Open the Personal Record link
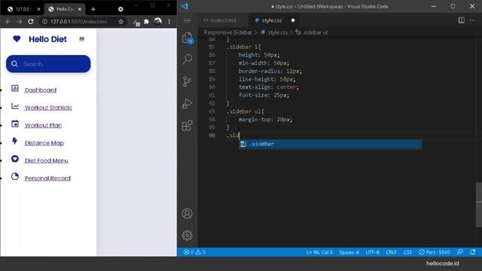The height and width of the screenshot is (271, 482). point(47,178)
